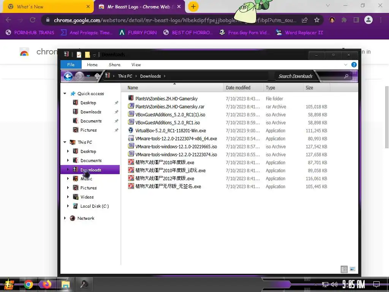
Task: Expand Network tree node
Action: click(x=65, y=218)
